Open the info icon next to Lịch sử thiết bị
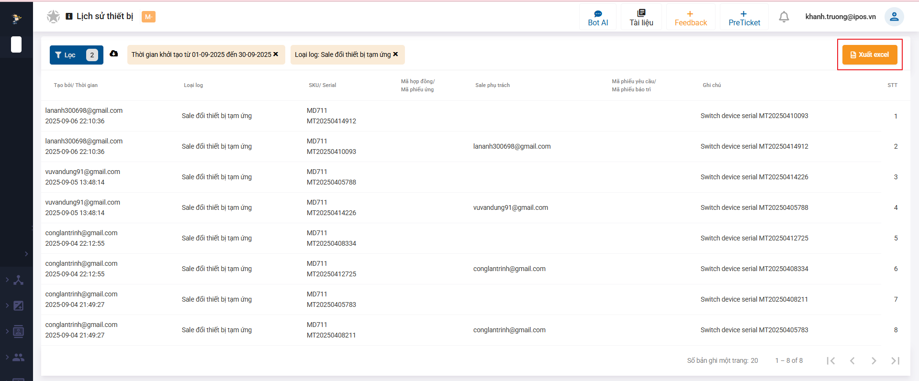919x381 pixels. coord(69,16)
